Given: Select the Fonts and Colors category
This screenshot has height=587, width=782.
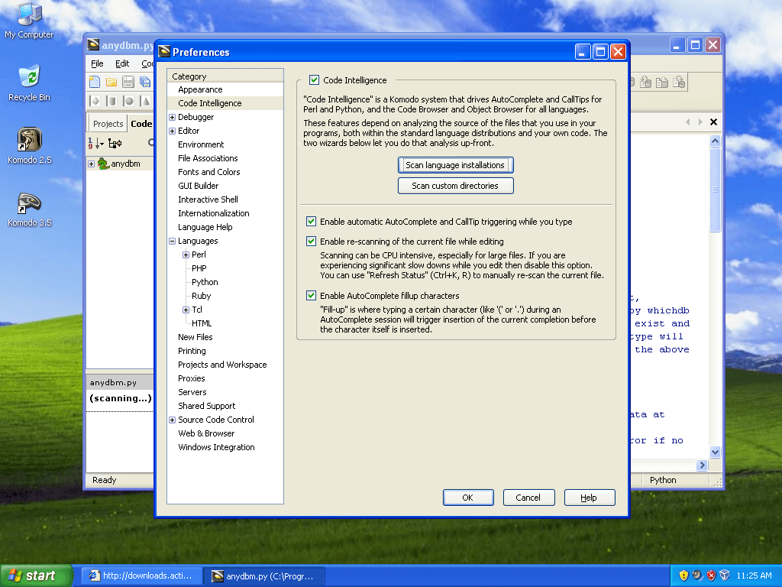Looking at the screenshot, I should point(209,172).
